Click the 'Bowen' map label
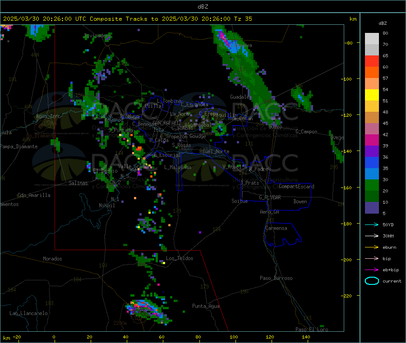406x343 pixels. [300, 201]
